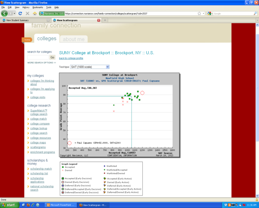
Task: Click the shield icon in system tray
Action: click(x=226, y=205)
